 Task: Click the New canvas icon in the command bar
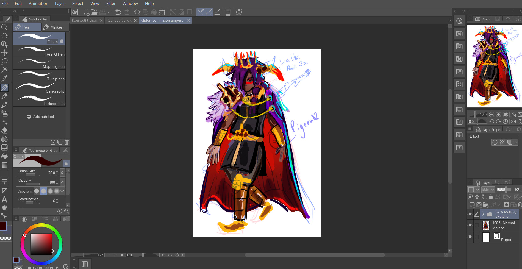coord(86,12)
